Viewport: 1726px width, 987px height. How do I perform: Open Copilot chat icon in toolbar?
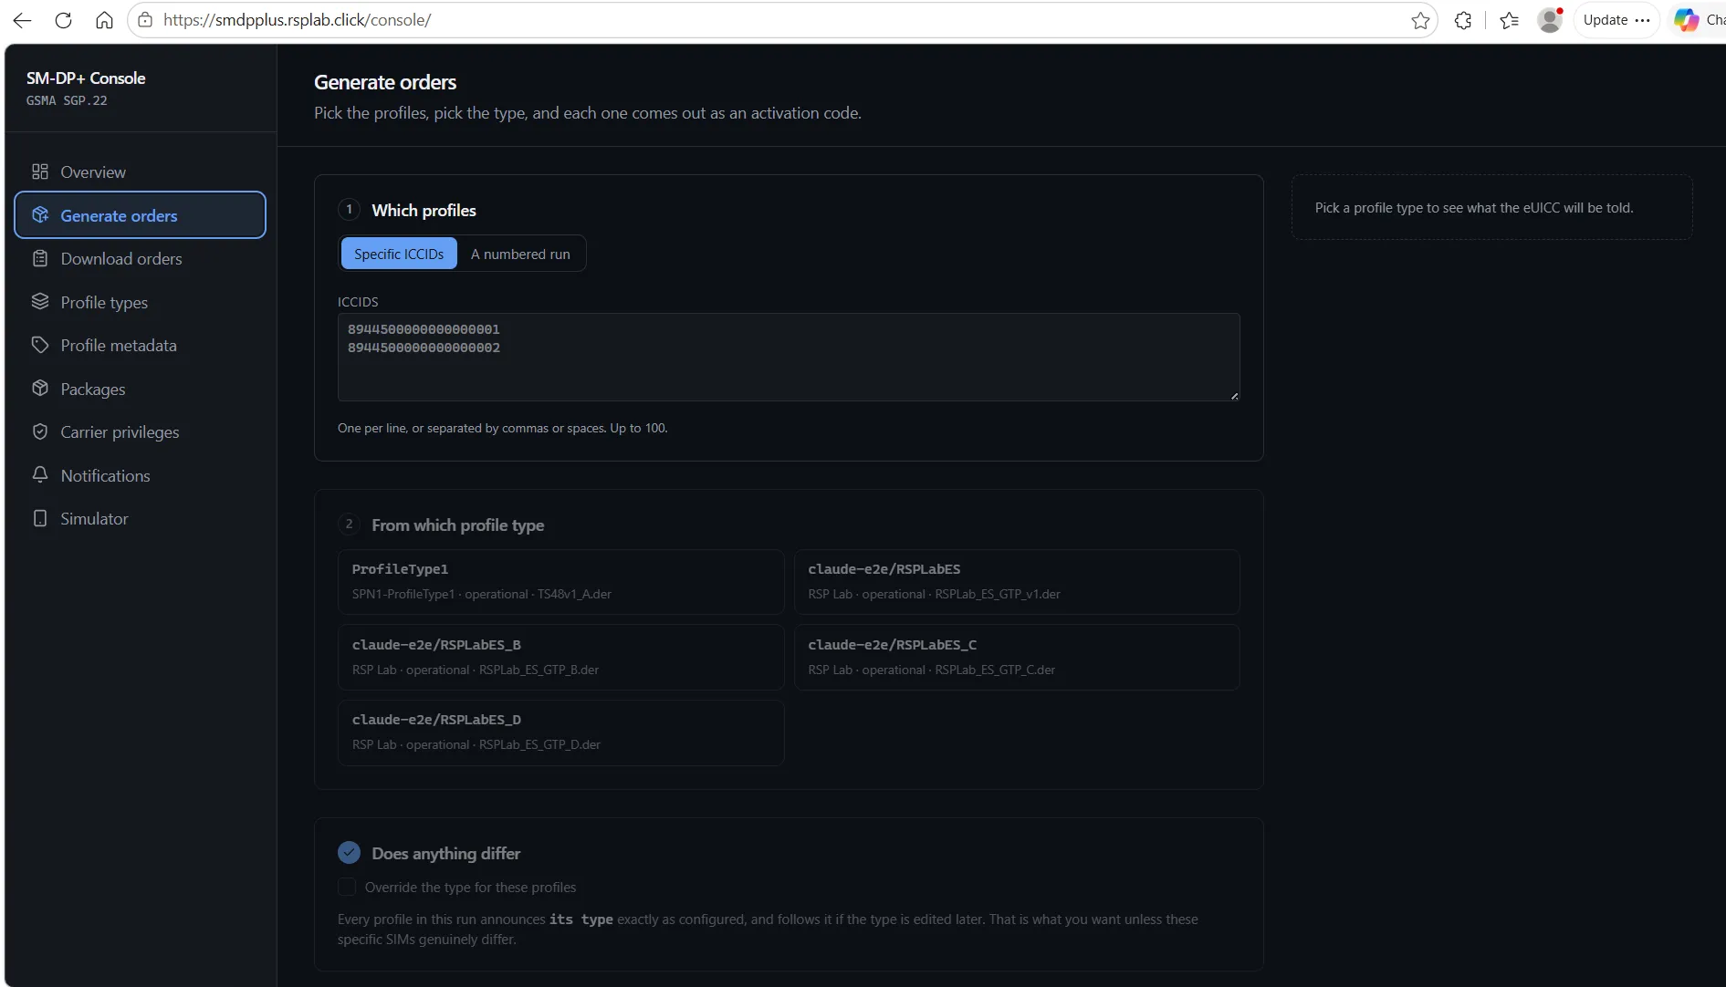pos(1686,20)
